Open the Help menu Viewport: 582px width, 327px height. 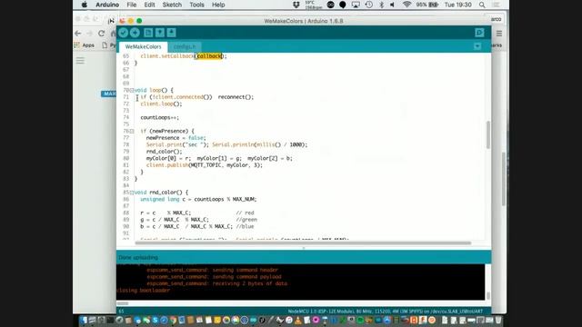pos(218,5)
